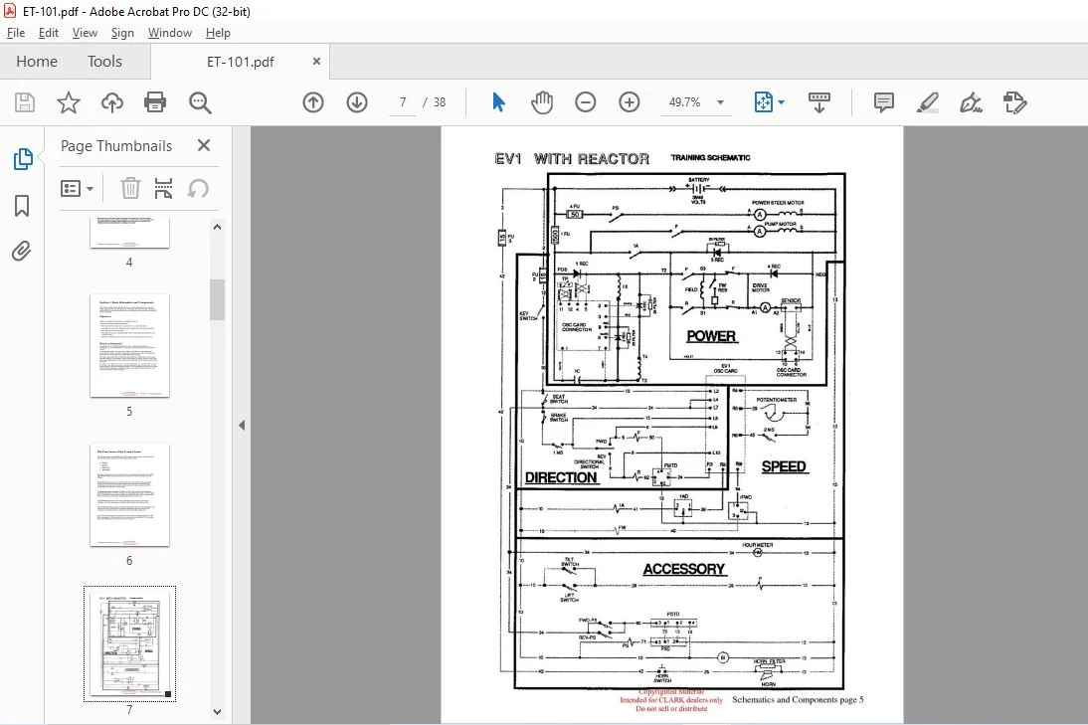
Task: Switch to the Home tab
Action: 37,61
